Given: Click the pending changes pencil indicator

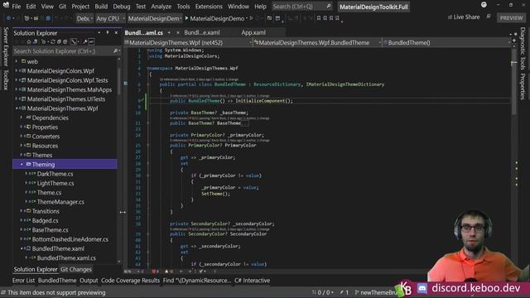Looking at the screenshot, I should 344,292.
